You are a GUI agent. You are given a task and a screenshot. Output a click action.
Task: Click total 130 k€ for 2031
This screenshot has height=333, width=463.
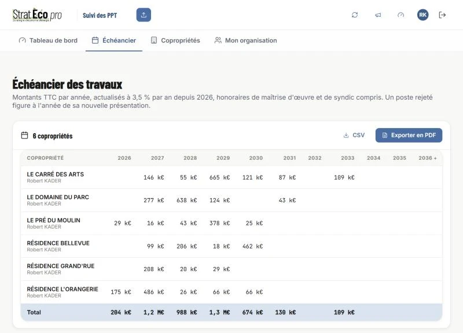[285, 312]
